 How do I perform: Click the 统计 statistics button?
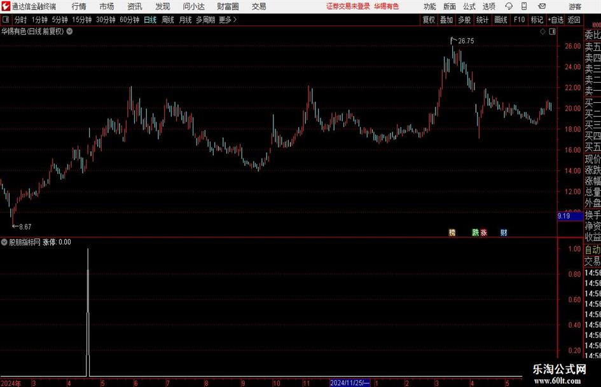point(483,20)
